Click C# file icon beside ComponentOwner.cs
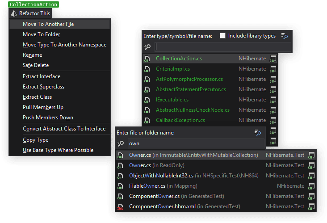 tap(120, 197)
